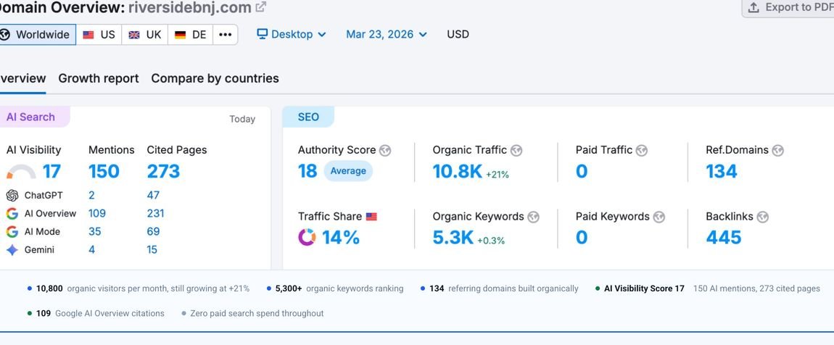Viewport: 834px width, 345px height.
Task: Select the Worldwide region toggle
Action: (x=36, y=35)
